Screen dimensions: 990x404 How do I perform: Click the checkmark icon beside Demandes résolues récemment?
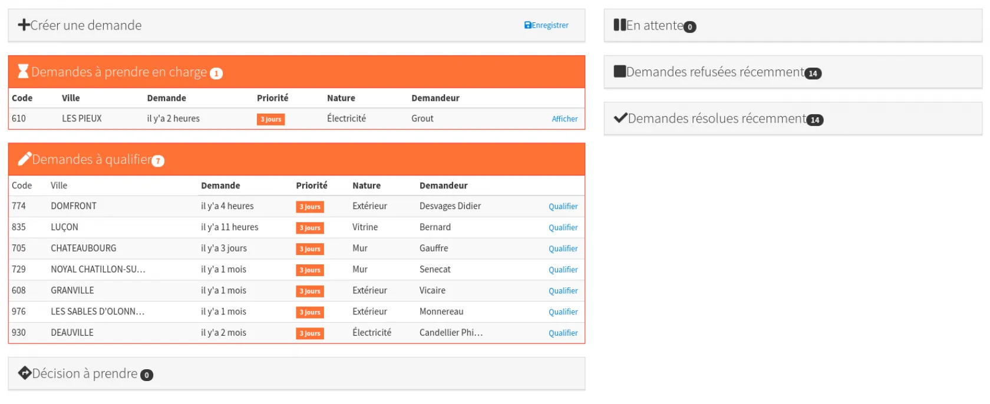pos(620,118)
